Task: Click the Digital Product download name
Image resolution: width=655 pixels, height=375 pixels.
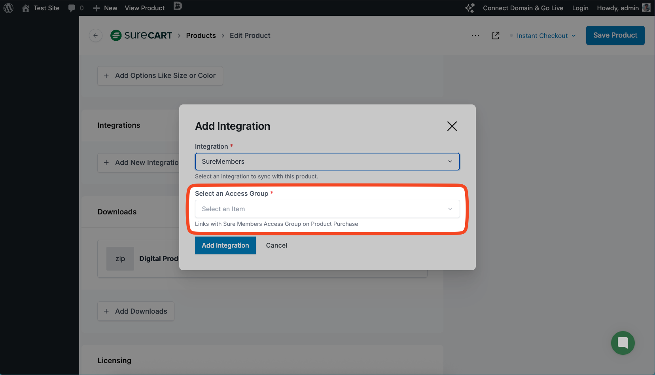Action: pos(159,259)
